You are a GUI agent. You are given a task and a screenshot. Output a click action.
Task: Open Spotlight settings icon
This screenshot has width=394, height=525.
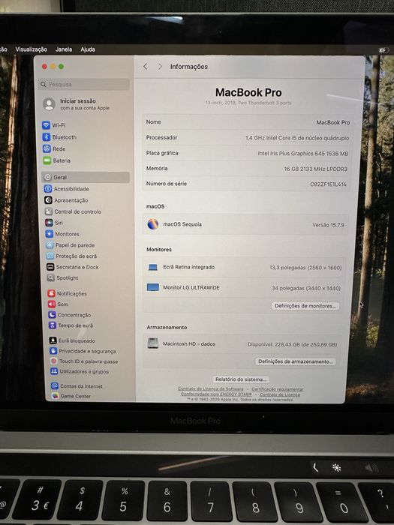tap(50, 277)
